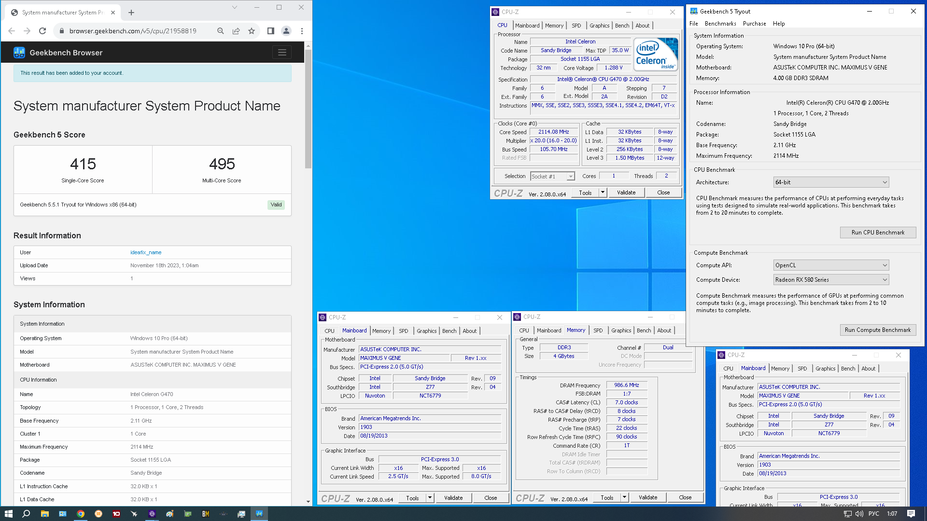Open the Geekbench Browser hamburger menu
Screen dimensions: 927x521
pos(282,53)
